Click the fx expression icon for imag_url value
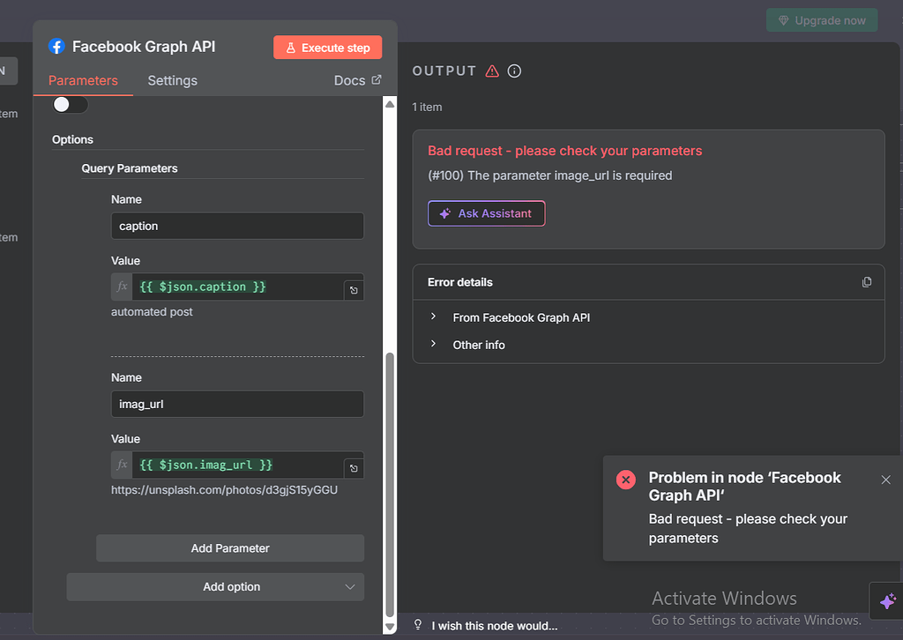The height and width of the screenshot is (640, 903). click(x=123, y=465)
